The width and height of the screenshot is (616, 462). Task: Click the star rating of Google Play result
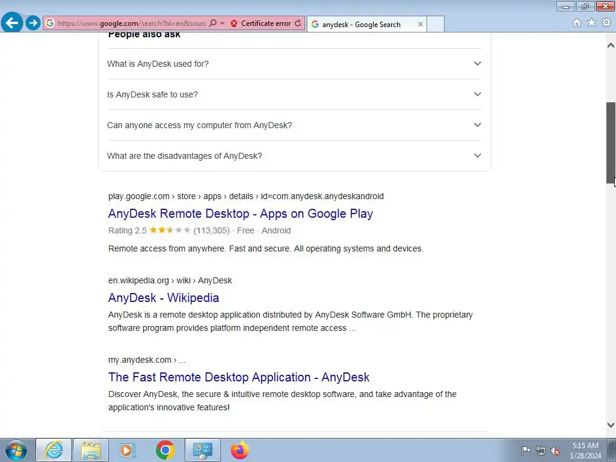coord(170,230)
